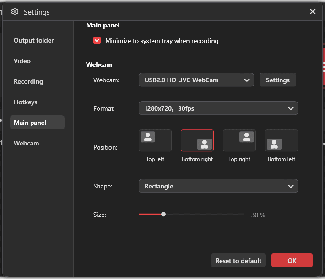Click the Bottom left position label
This screenshot has width=325, height=279.
(282, 159)
